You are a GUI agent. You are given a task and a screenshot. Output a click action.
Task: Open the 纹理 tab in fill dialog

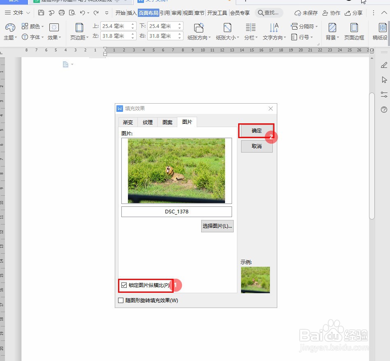(148, 122)
